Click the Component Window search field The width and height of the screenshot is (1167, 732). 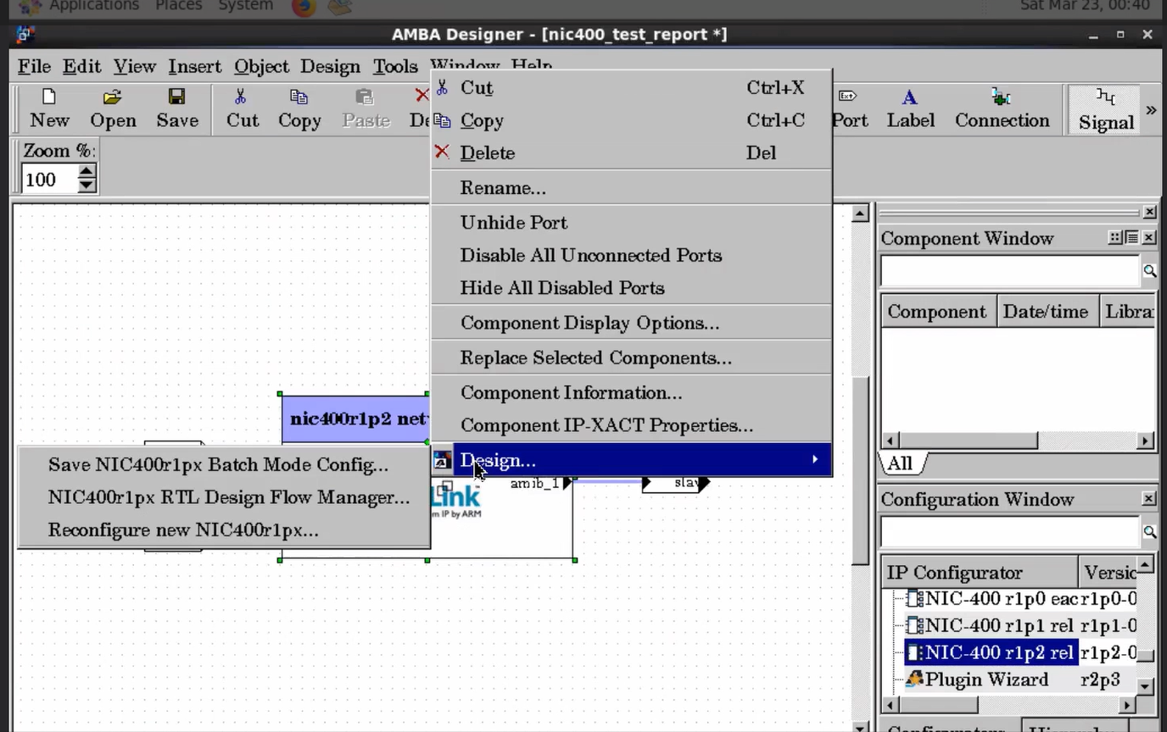point(1010,271)
